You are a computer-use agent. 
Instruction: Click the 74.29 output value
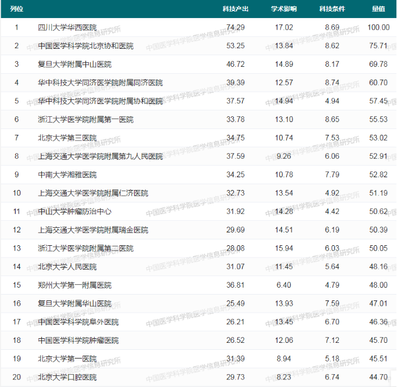[x=236, y=27]
